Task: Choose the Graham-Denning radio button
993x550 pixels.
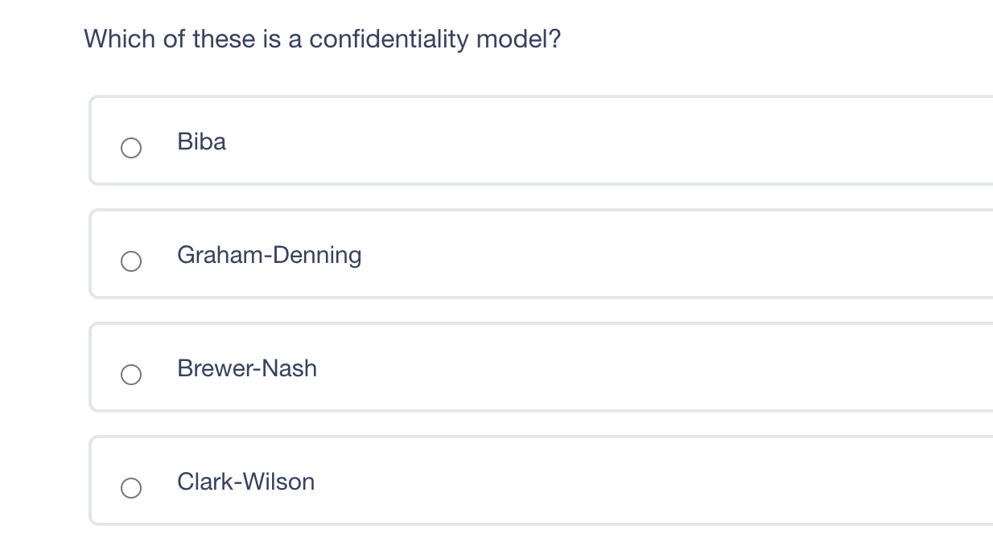Action: [131, 261]
